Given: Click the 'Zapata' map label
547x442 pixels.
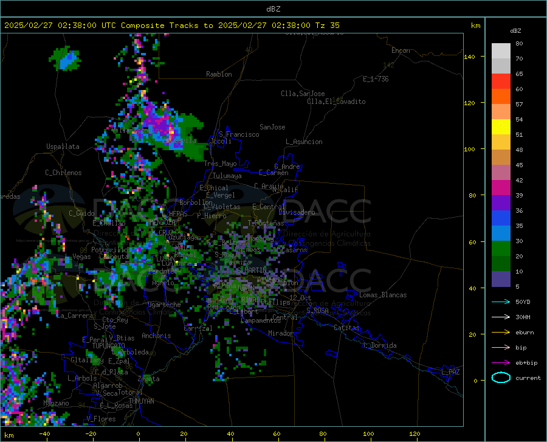Looking at the screenshot, I should [x=149, y=379].
